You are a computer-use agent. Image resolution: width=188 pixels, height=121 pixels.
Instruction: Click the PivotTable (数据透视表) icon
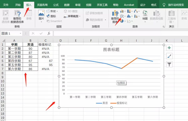coord(6,13)
